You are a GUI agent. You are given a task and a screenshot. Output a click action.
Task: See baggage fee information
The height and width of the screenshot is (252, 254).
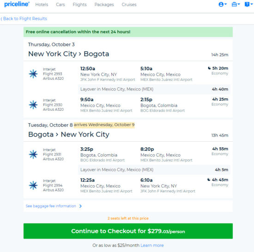[51, 206]
